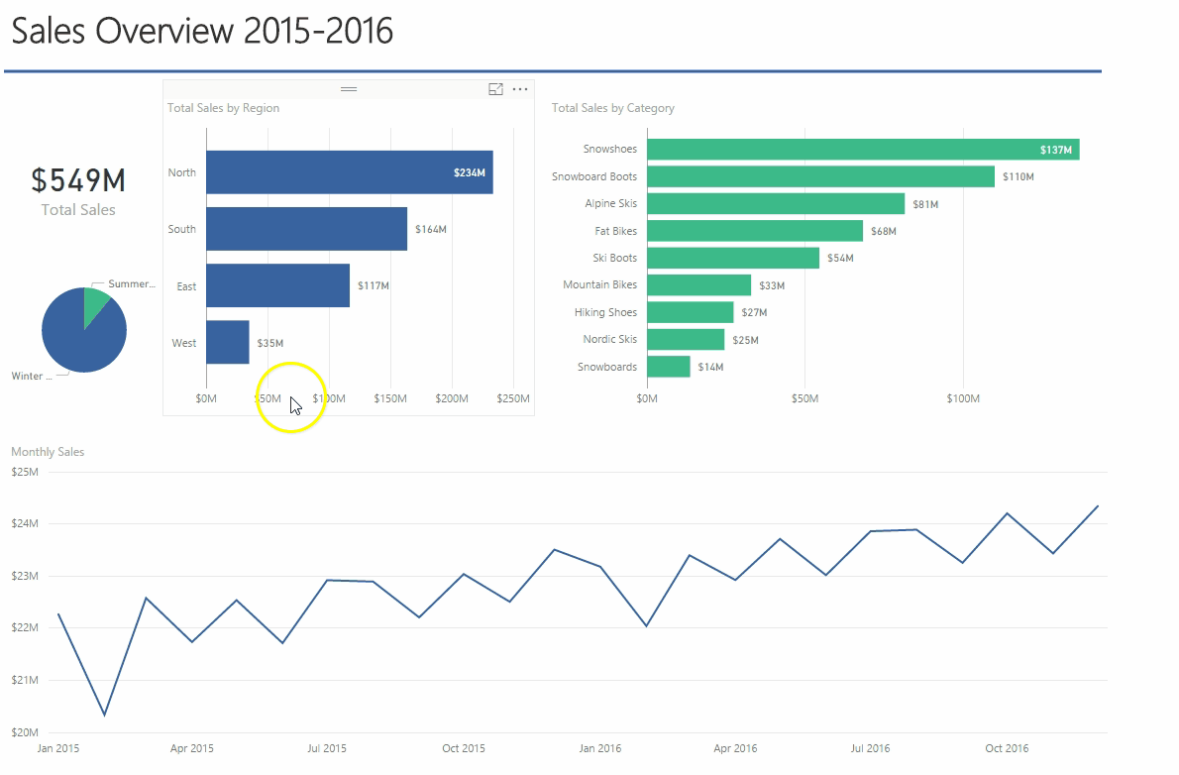Click the Apr 2015 axis label
This screenshot has height=775, width=1179.
[x=192, y=748]
